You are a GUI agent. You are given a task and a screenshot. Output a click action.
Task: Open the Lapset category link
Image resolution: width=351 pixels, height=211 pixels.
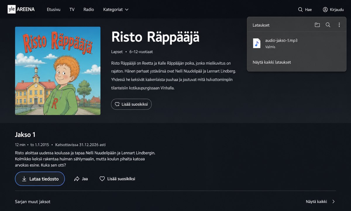(x=117, y=52)
